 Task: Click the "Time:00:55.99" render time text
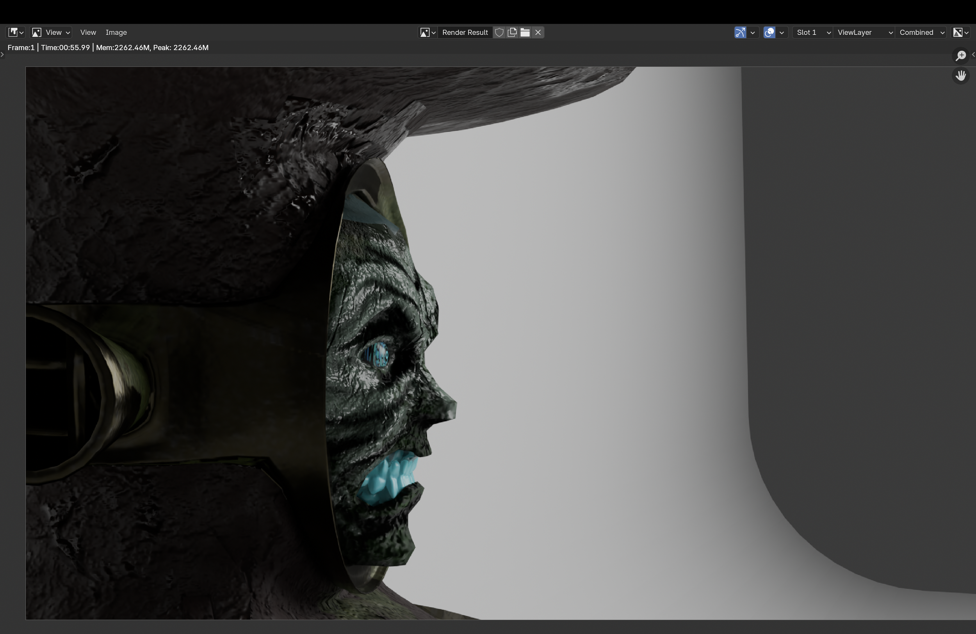point(65,48)
